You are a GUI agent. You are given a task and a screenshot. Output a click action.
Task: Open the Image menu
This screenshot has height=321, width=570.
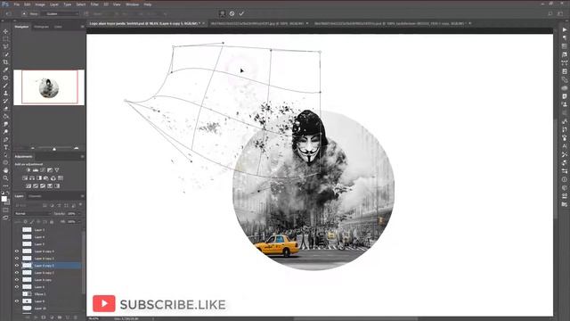point(40,4)
